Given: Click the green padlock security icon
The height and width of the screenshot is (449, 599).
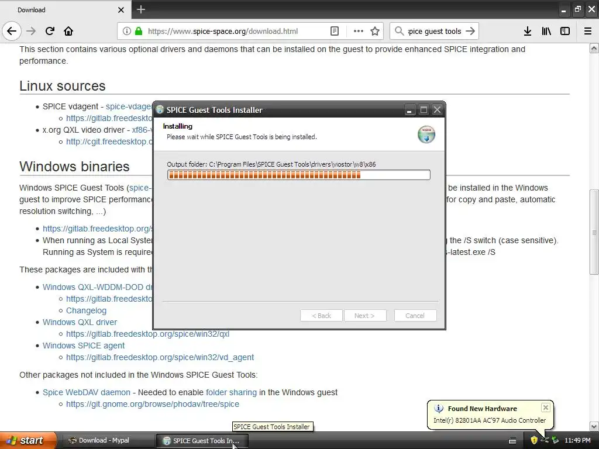Looking at the screenshot, I should tap(138, 31).
